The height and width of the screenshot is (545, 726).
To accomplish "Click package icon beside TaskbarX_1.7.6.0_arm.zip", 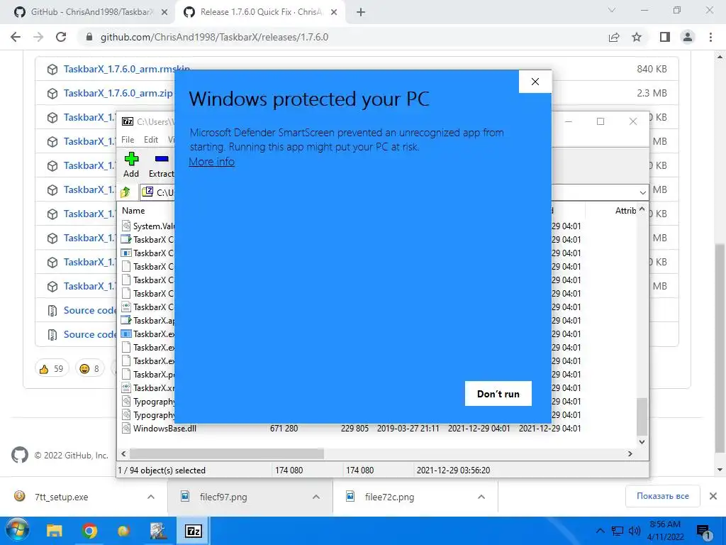I will [x=52, y=94].
